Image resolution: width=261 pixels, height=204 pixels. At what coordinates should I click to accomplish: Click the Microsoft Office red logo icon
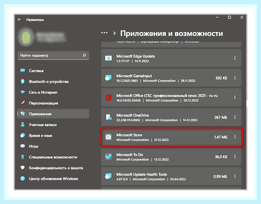(108, 97)
